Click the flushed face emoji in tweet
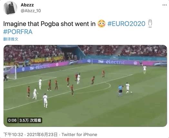This screenshot has height=138, width=169. 101,24
